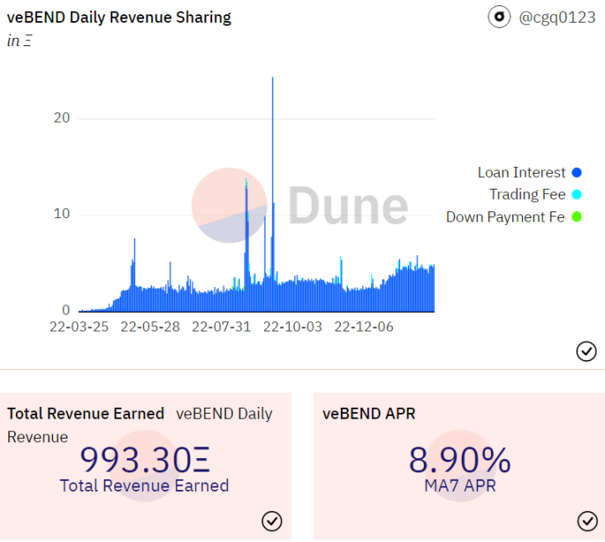This screenshot has height=542, width=605.
Task: Select the 8.90% APR value
Action: click(459, 460)
